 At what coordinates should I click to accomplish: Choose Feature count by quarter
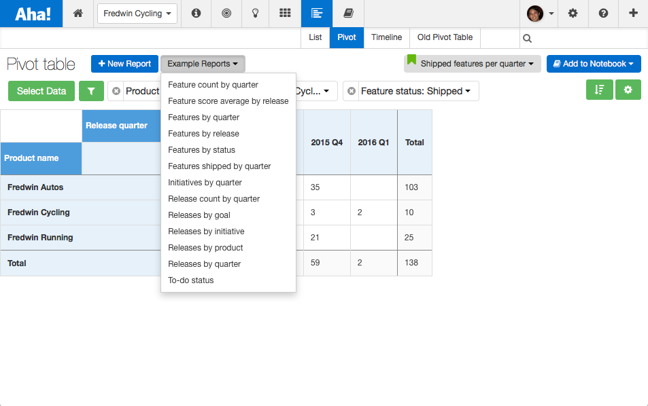(228, 85)
